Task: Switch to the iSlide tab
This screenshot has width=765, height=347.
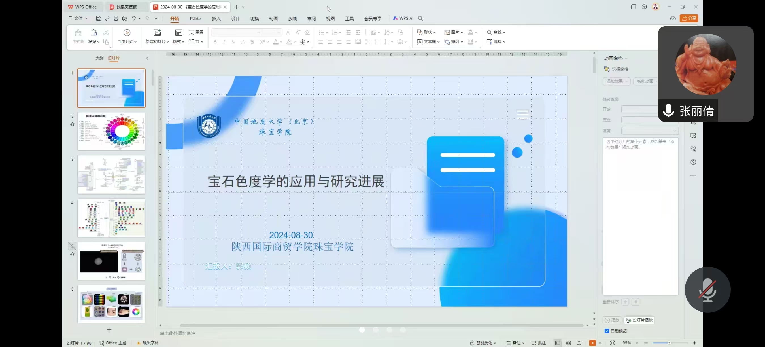Action: click(195, 19)
